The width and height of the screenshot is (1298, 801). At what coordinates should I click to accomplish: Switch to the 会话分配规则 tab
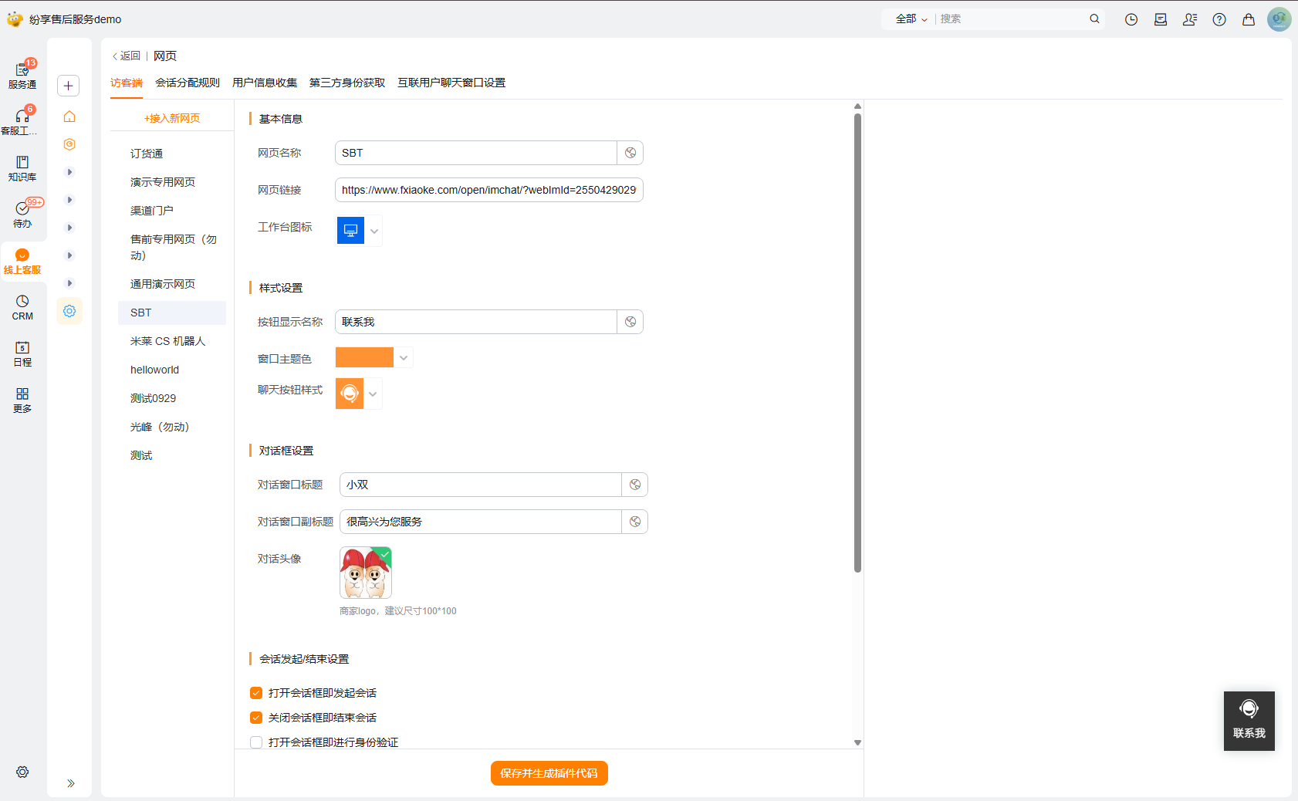tap(188, 83)
